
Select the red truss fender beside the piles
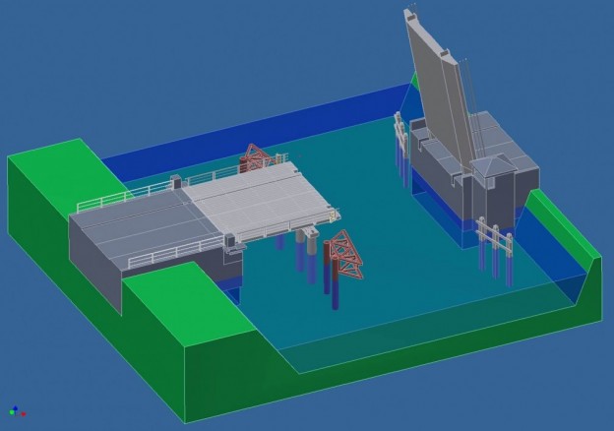(345, 255)
